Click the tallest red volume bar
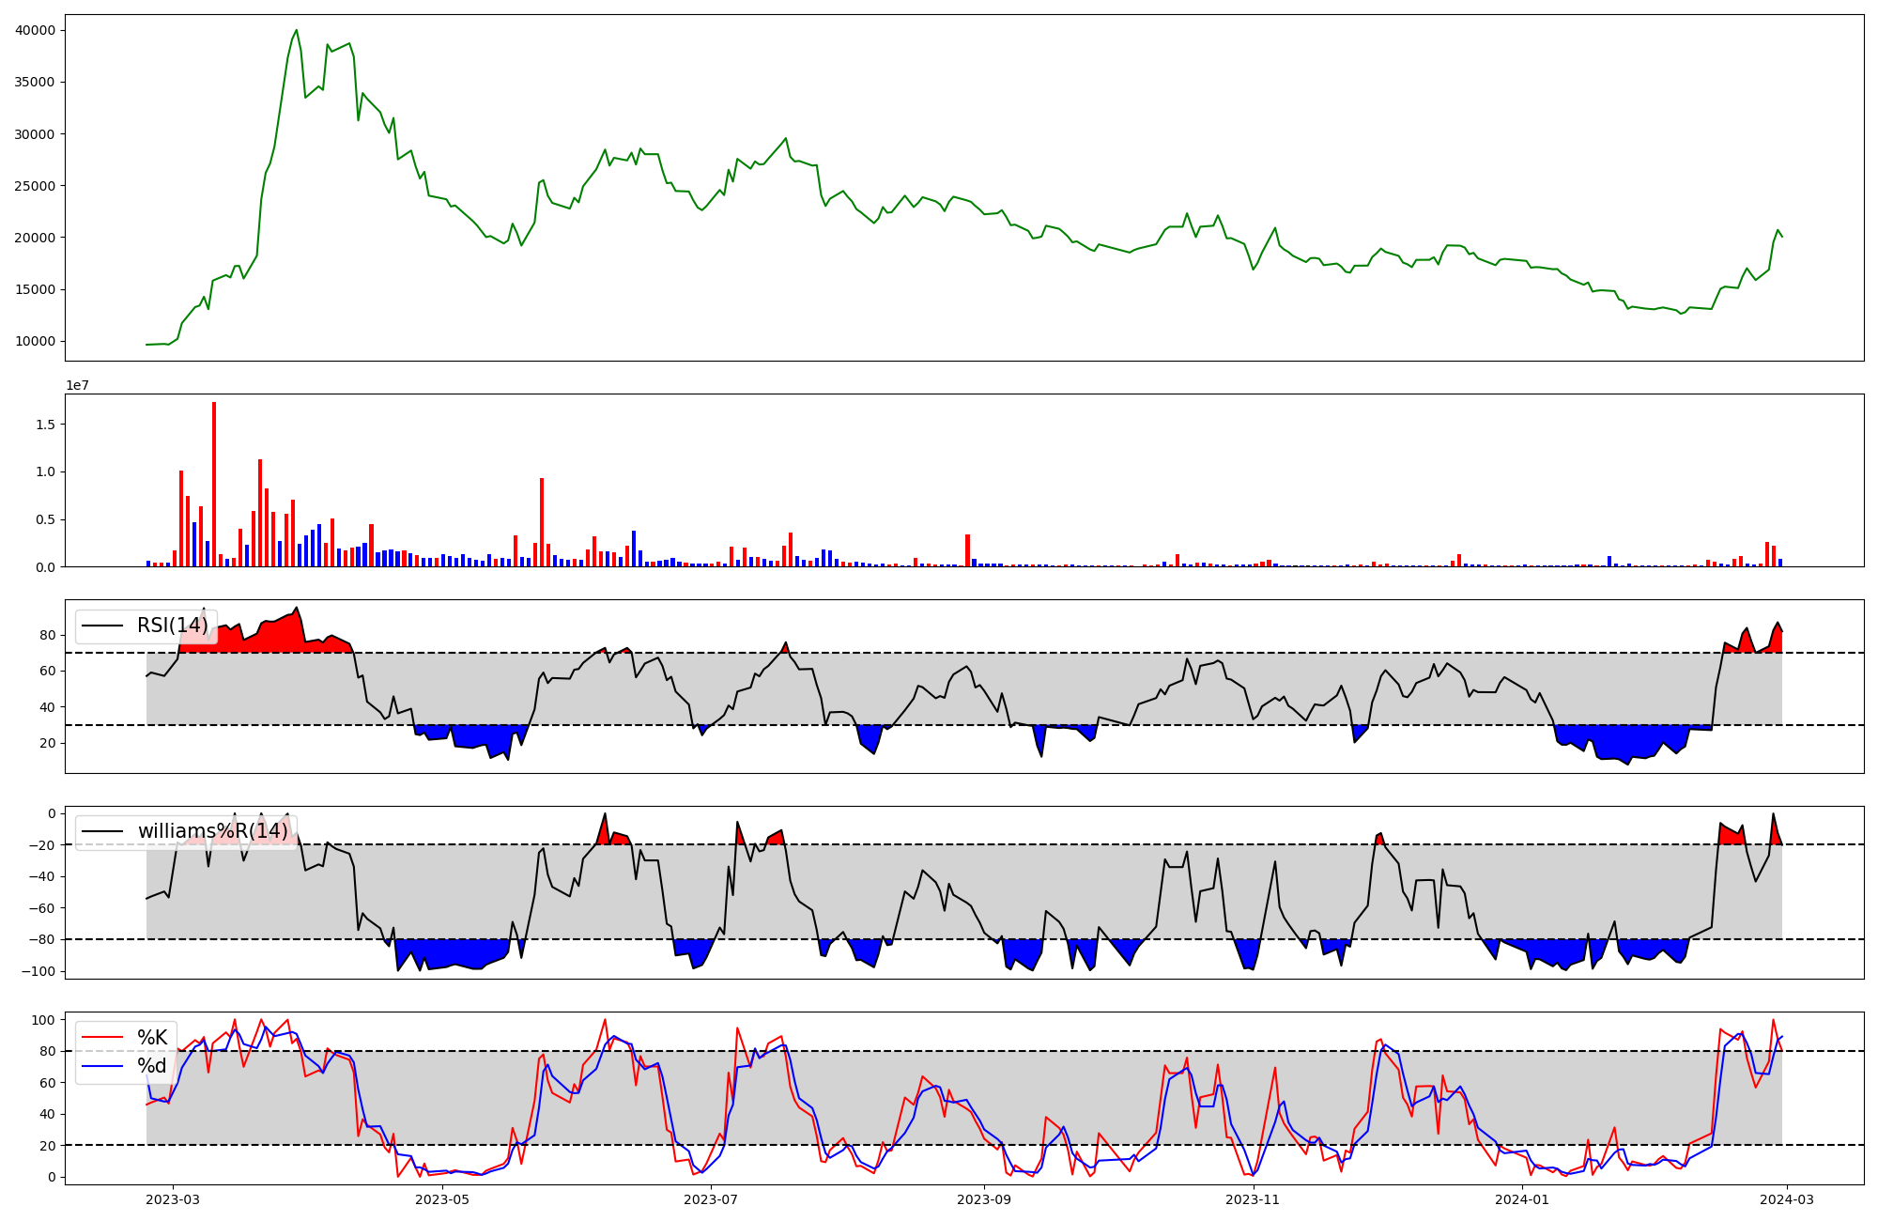The height and width of the screenshot is (1221, 1878). 214,485
